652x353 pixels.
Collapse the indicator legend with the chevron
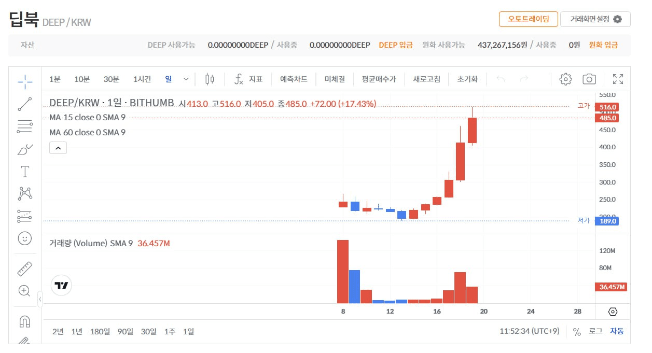(x=58, y=148)
